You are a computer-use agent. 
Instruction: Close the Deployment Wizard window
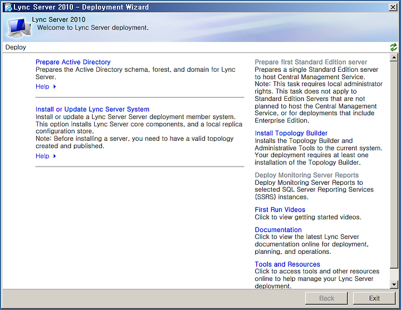(x=393, y=7)
